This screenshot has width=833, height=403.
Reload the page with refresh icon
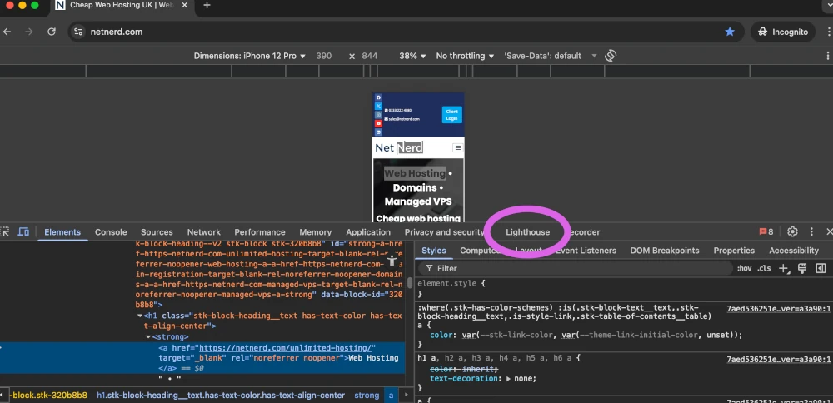tap(52, 32)
